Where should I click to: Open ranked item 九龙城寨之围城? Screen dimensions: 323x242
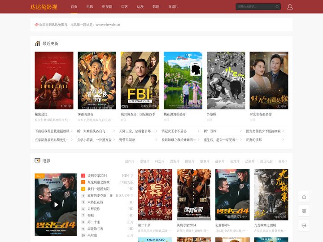[99, 182]
